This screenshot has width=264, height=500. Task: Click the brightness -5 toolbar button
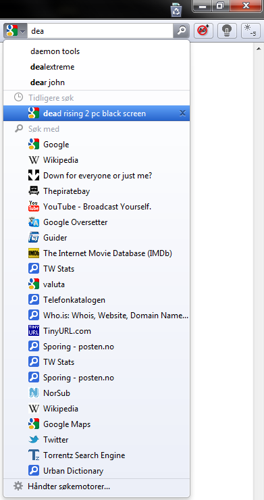tap(250, 30)
